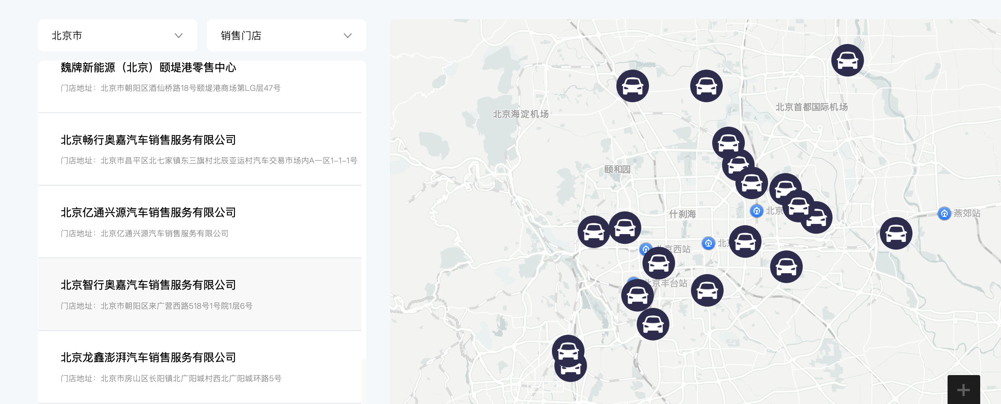Zoom in the map with plus button
This screenshot has width=1001, height=404.
963,390
